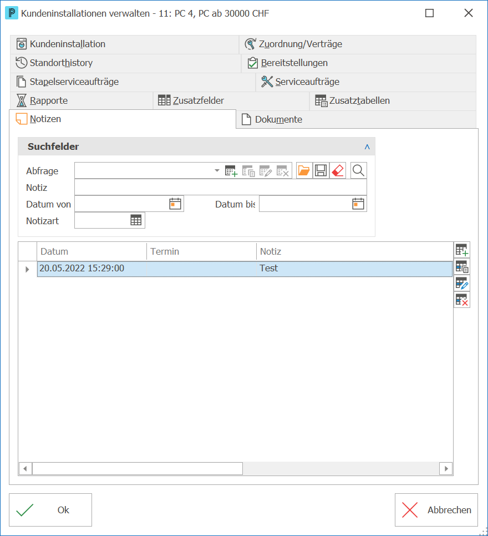Maximize the Kundeninstallationen verwalten window
This screenshot has width=488, height=536.
(x=429, y=13)
